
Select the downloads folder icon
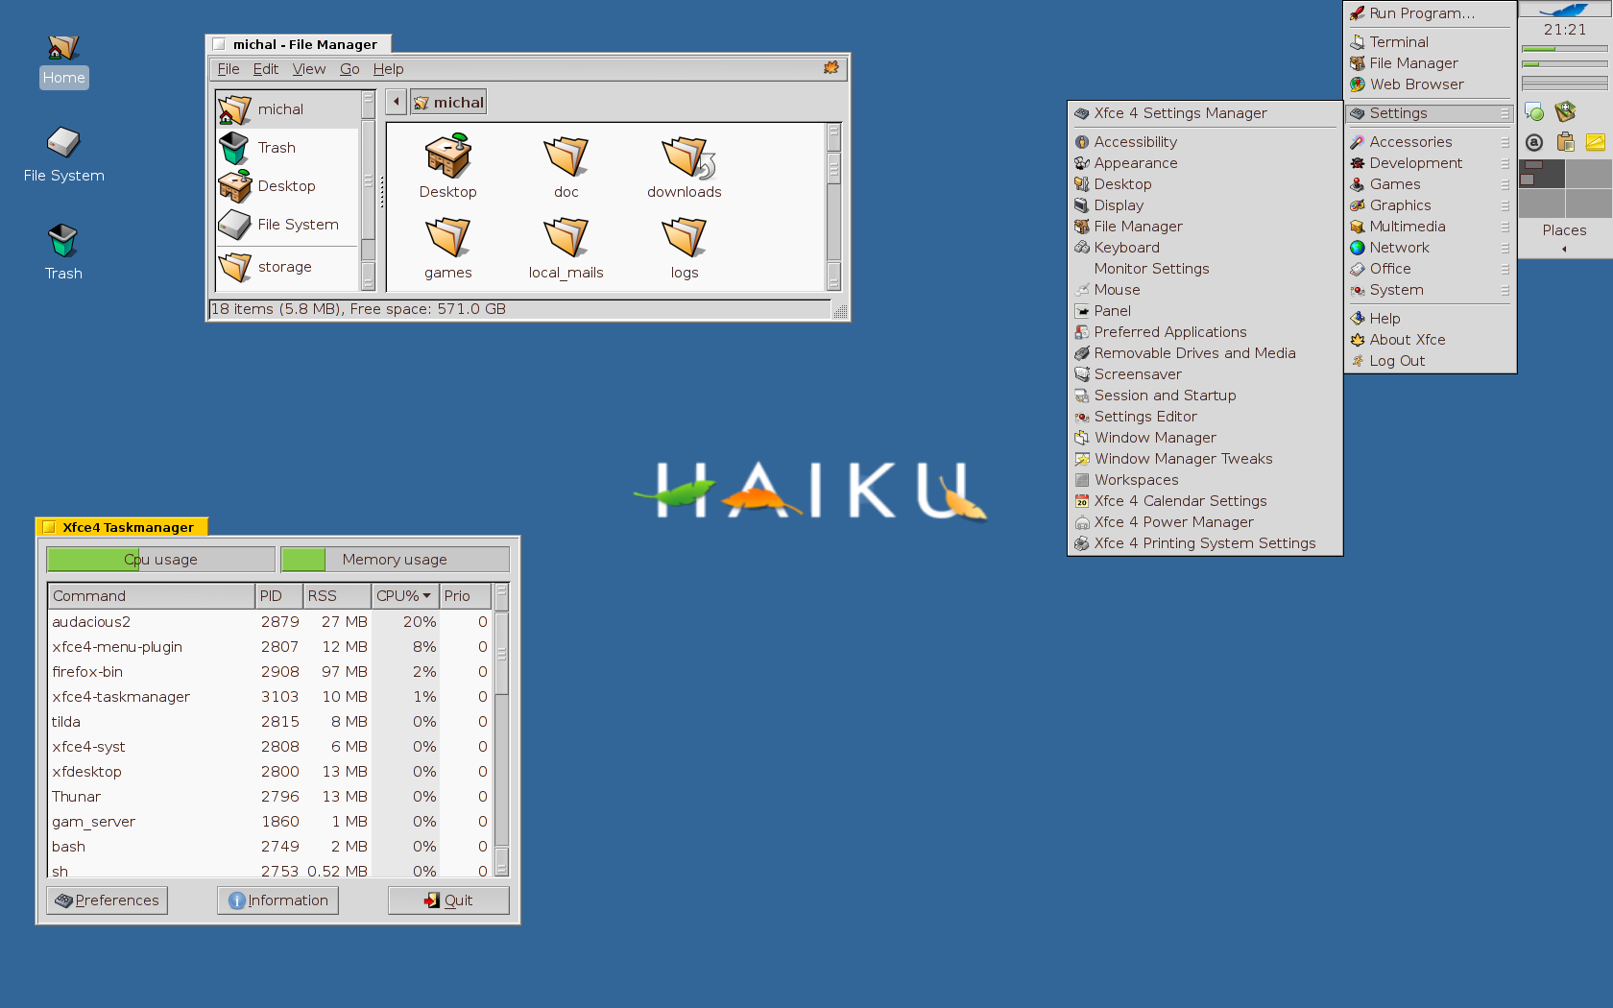(x=685, y=166)
